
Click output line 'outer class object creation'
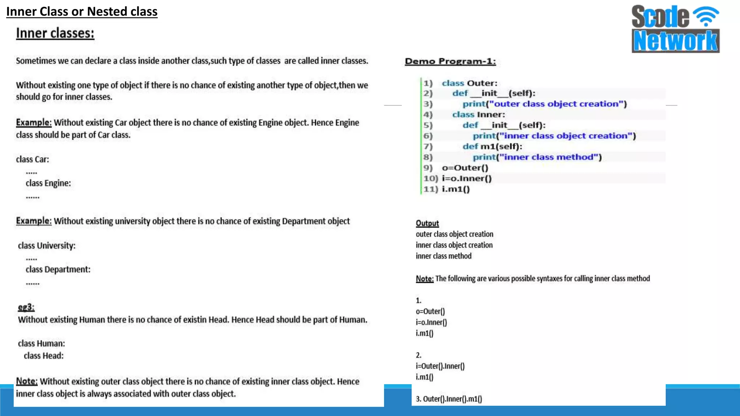[x=454, y=234]
